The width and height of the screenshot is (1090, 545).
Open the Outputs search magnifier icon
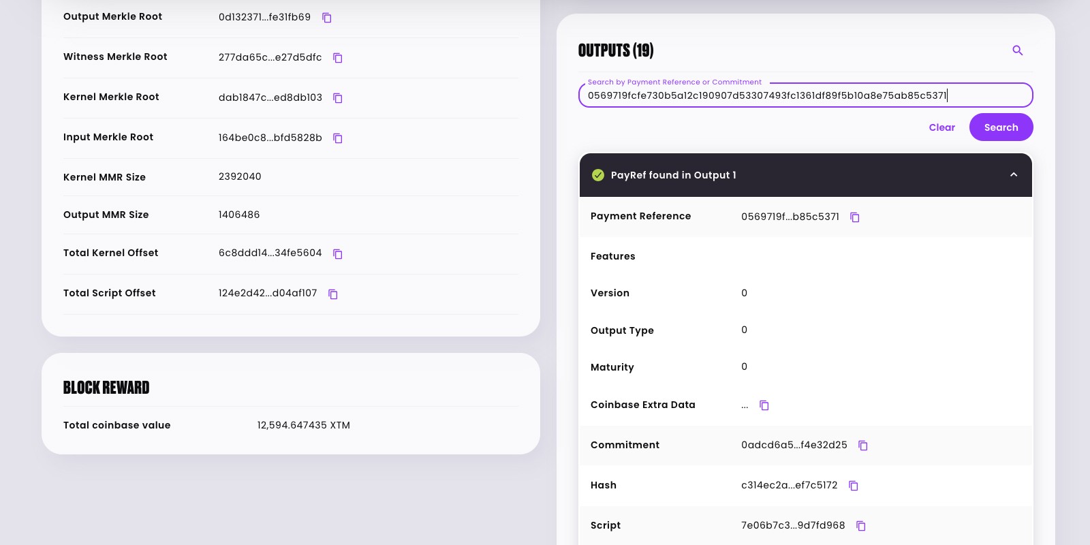point(1018,50)
